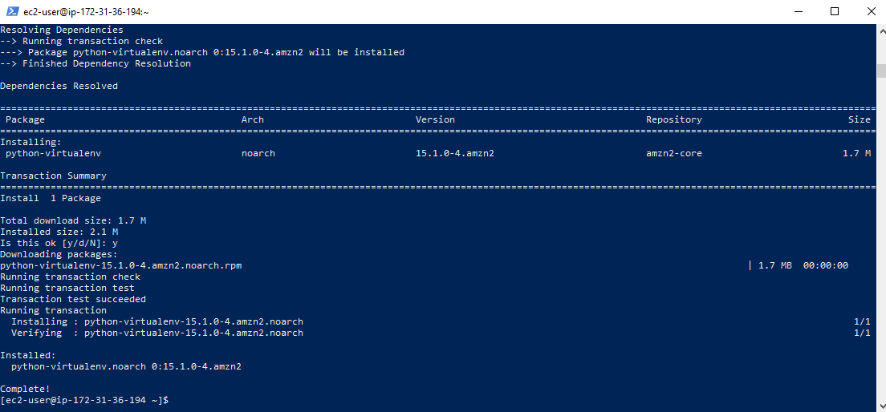Click the Version column header text

435,119
